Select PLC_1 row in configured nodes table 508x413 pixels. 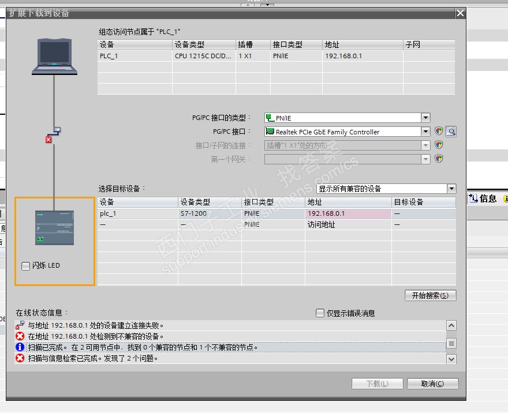276,56
